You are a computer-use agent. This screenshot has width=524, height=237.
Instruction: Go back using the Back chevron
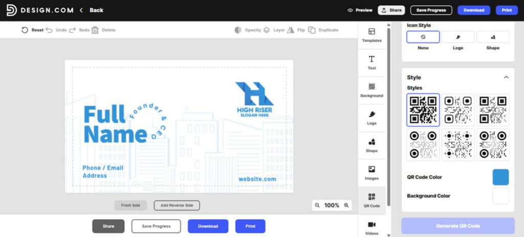(81, 10)
